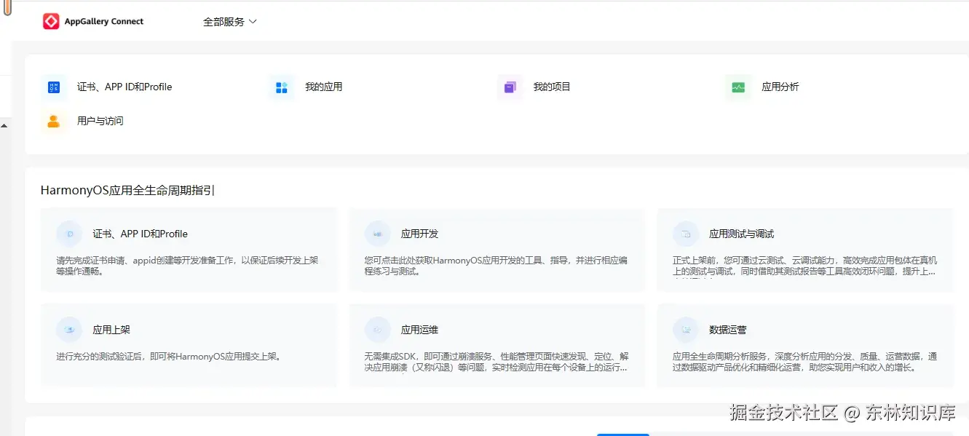The image size is (969, 436).
Task: Click the 应用运维 card title
Action: point(420,330)
